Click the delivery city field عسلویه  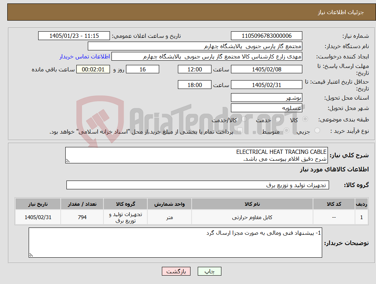[266, 108]
